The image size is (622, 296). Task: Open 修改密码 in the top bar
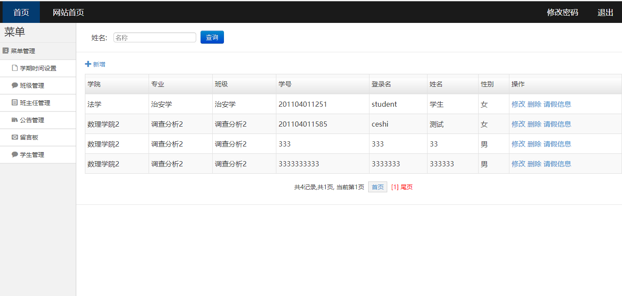click(x=562, y=13)
